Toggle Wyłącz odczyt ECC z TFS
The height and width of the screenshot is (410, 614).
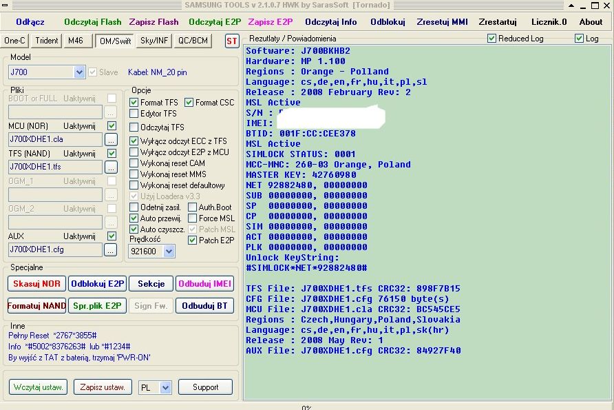coord(134,141)
